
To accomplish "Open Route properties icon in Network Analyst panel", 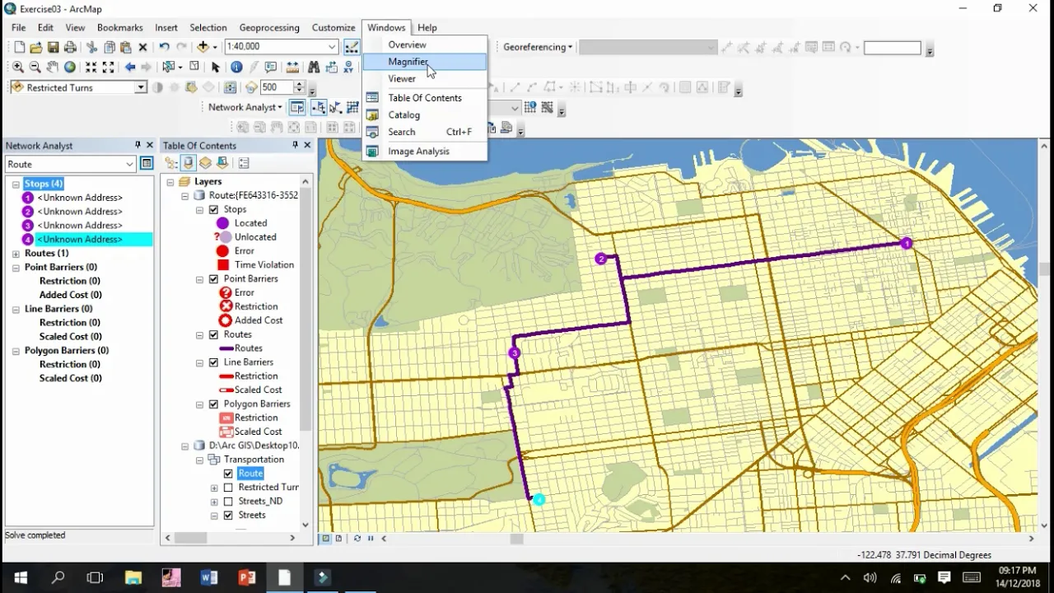I will pyautogui.click(x=147, y=164).
